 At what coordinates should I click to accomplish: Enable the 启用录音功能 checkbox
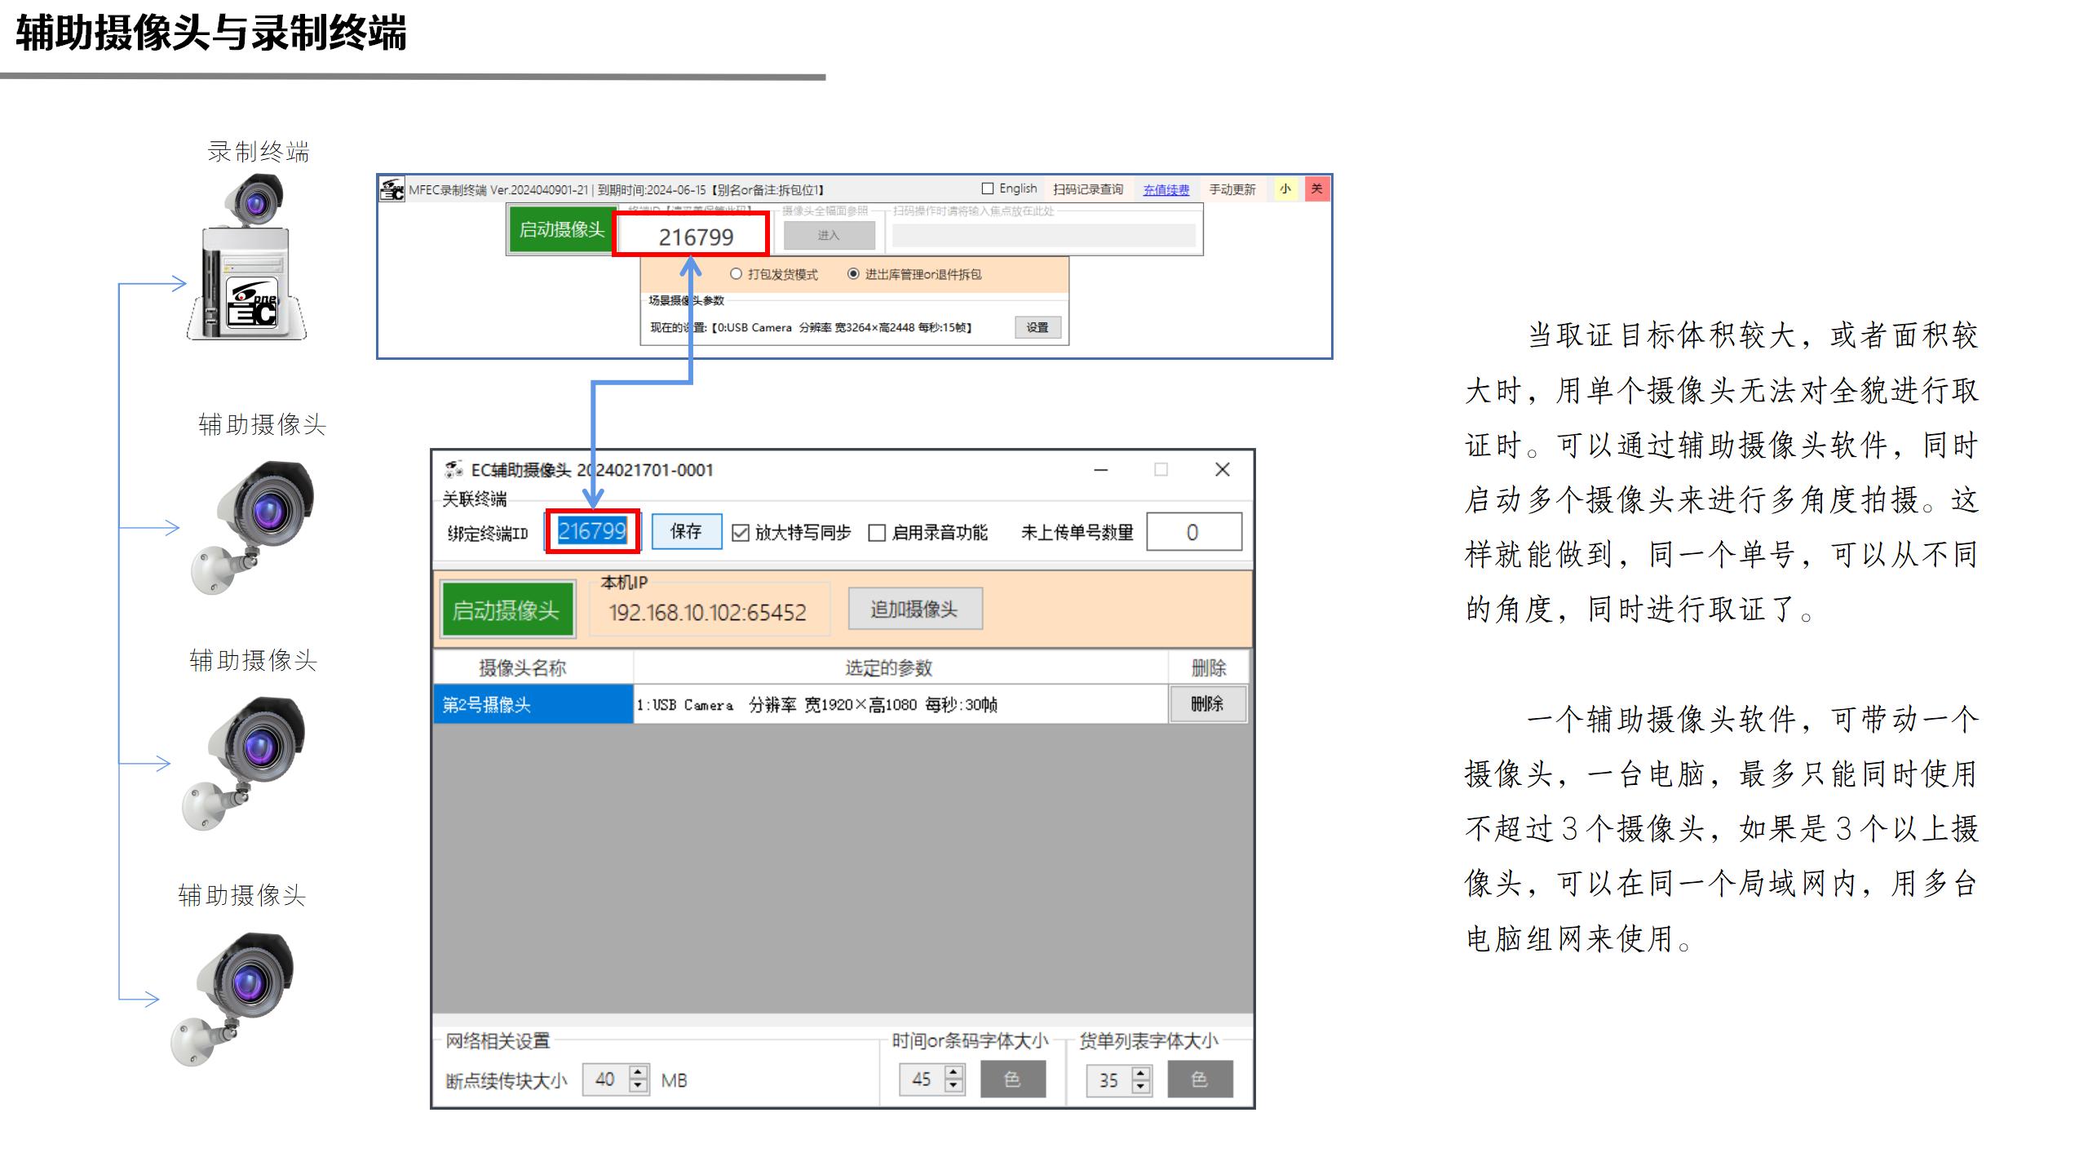click(x=877, y=533)
